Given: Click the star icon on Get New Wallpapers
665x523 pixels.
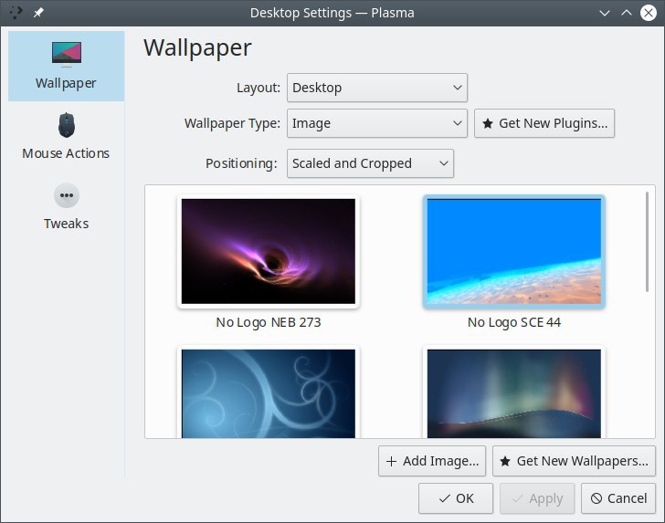Looking at the screenshot, I should click(x=504, y=461).
